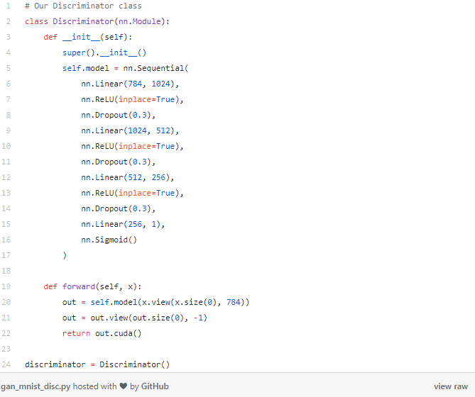Click nn.ReLU(inplace=True) on line 13

132,194
